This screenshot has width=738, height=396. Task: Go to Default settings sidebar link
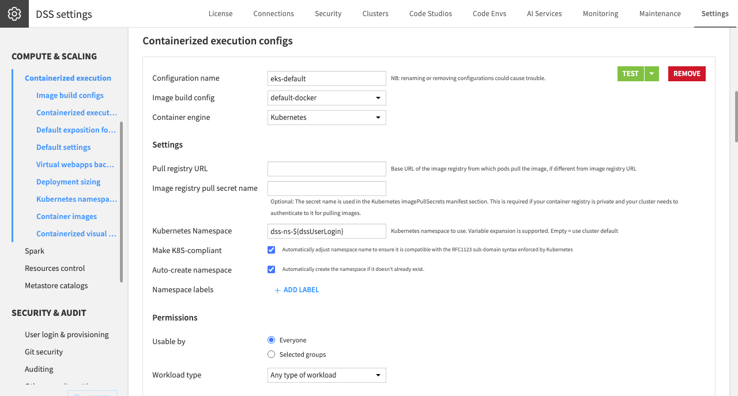[x=63, y=147]
